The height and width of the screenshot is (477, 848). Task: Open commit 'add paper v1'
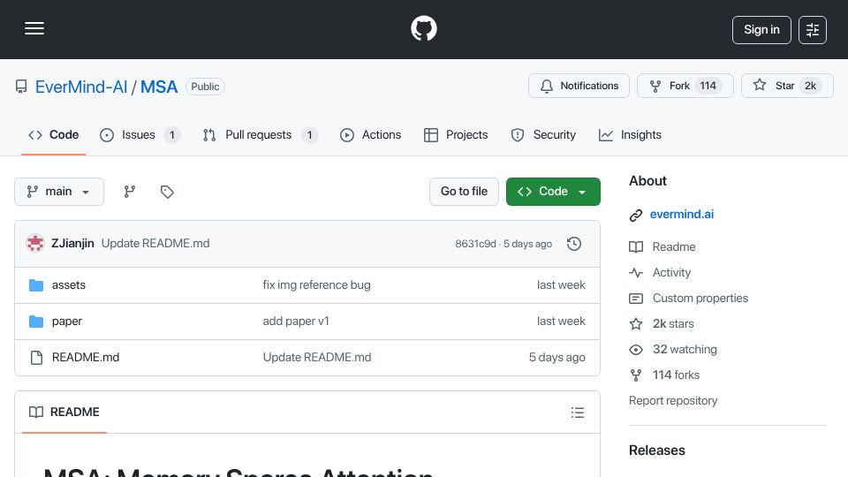pyautogui.click(x=296, y=322)
